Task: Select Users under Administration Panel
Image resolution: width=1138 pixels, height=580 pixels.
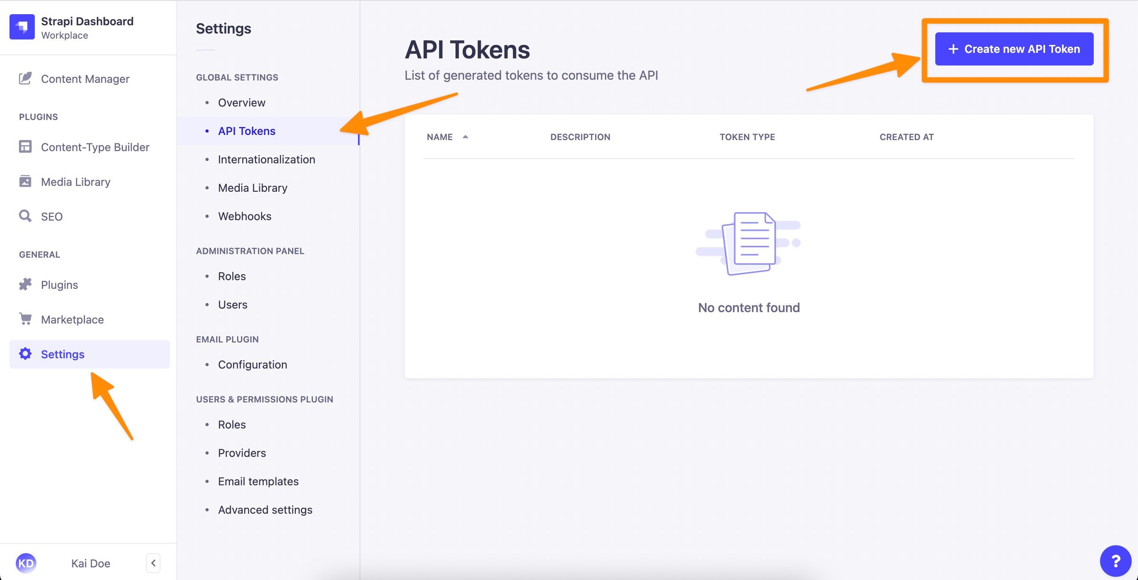Action: pyautogui.click(x=232, y=304)
